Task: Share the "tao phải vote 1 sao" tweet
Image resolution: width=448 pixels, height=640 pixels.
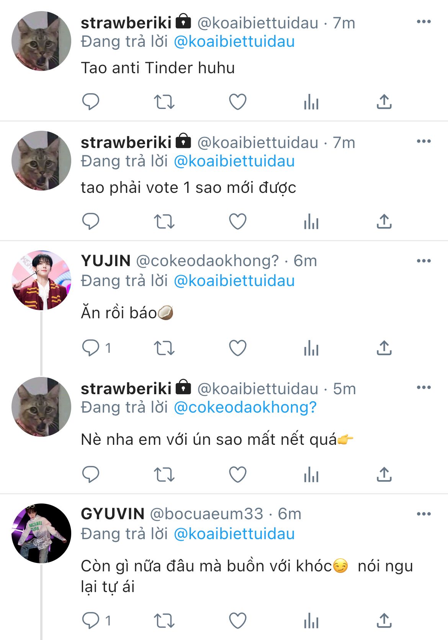Action: (x=384, y=222)
